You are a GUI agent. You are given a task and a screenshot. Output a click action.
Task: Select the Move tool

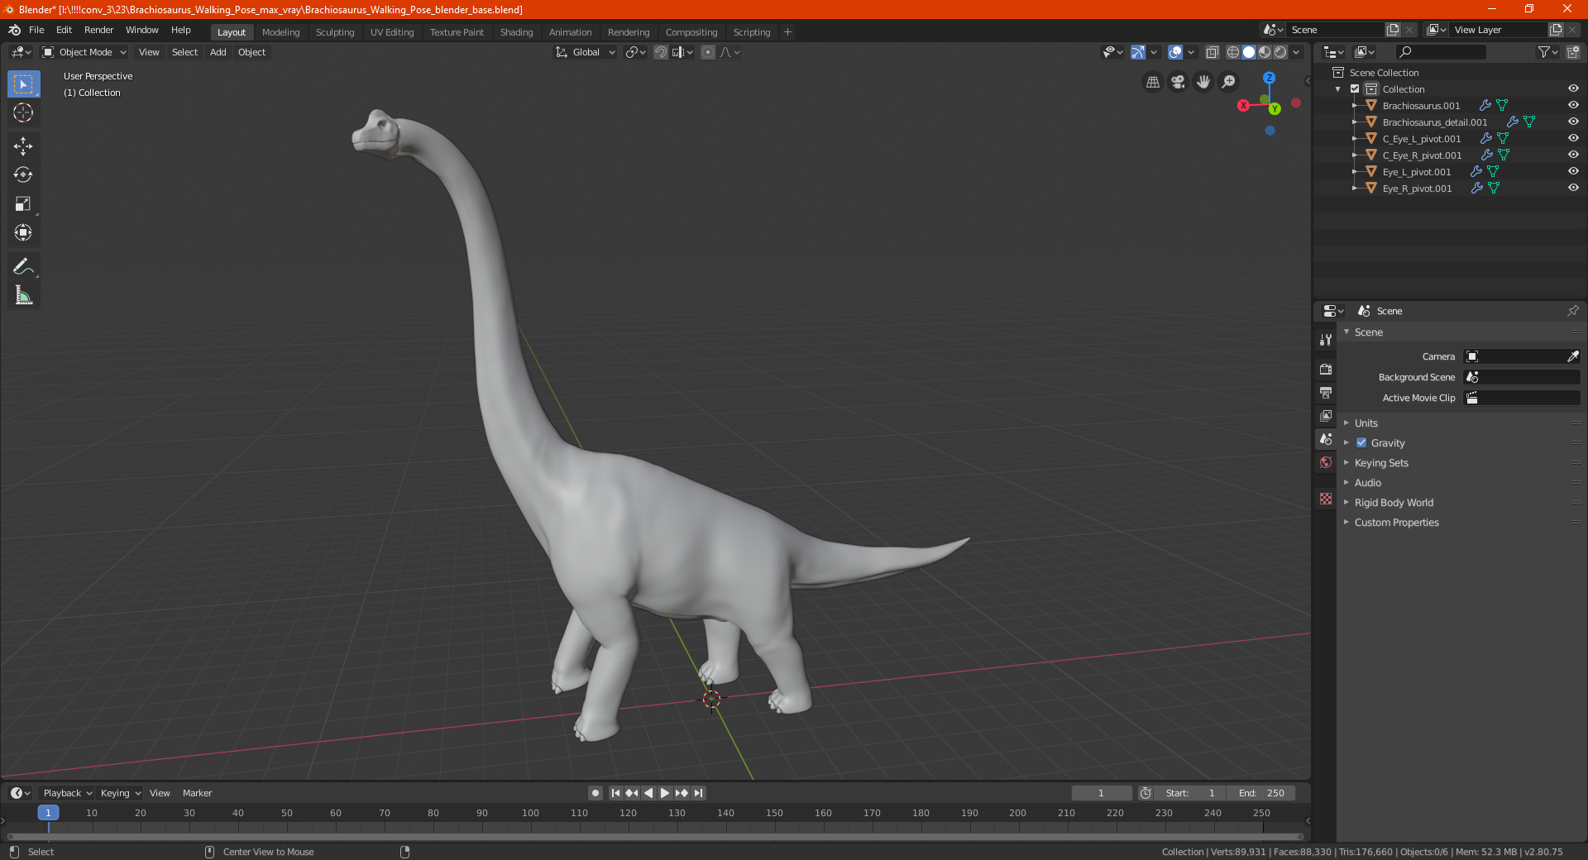[x=23, y=146]
